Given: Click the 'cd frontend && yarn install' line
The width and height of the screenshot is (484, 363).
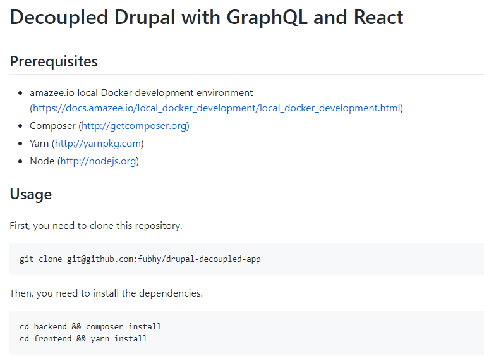Looking at the screenshot, I should pos(83,338).
